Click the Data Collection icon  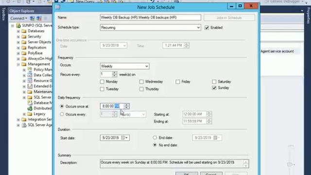[30, 75]
